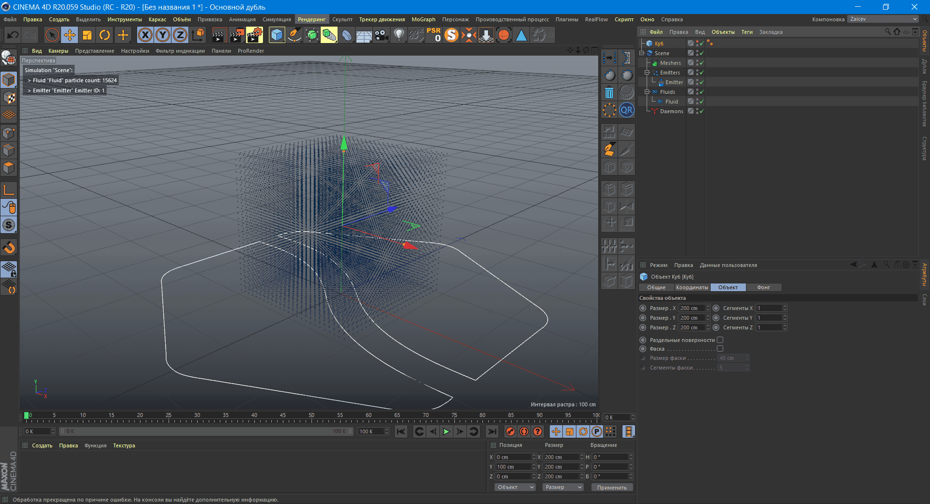This screenshot has height=504, width=930.
Task: Switch to Координаты tab
Action: coord(692,287)
